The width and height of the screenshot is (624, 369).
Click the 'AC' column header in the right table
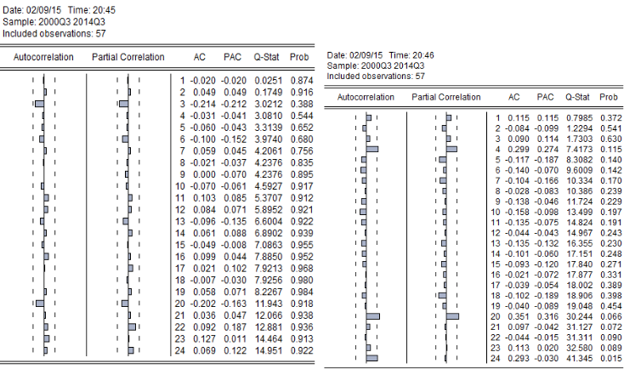(x=513, y=97)
